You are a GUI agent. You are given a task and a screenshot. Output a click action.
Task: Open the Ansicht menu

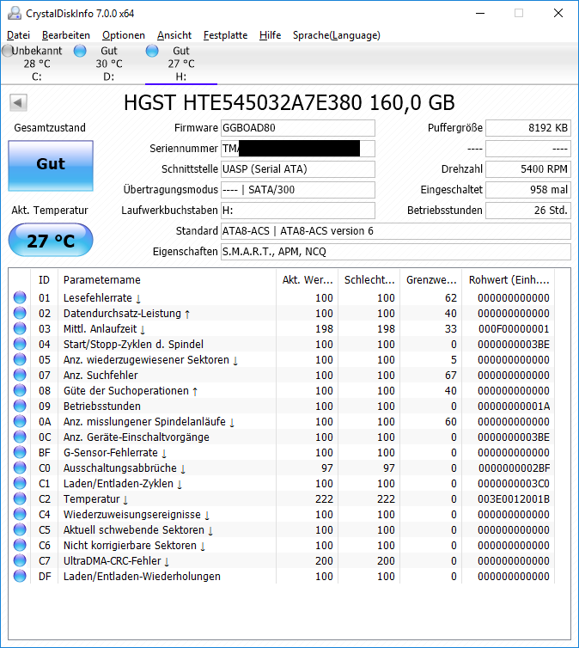coord(174,35)
